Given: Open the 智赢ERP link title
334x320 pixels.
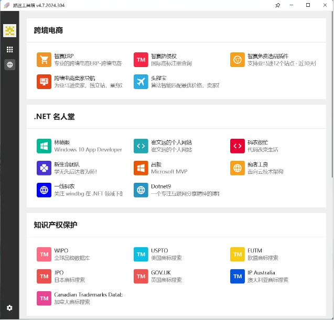Looking at the screenshot, I should [64, 56].
